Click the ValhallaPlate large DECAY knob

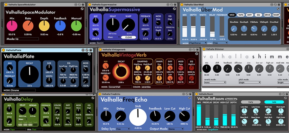pyautogui.click(x=29, y=74)
